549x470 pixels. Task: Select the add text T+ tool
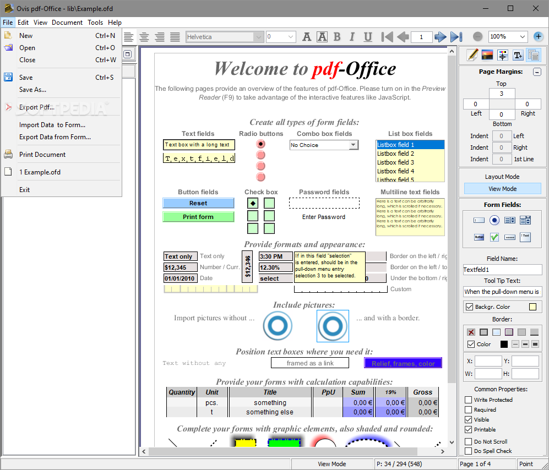[x=518, y=55]
